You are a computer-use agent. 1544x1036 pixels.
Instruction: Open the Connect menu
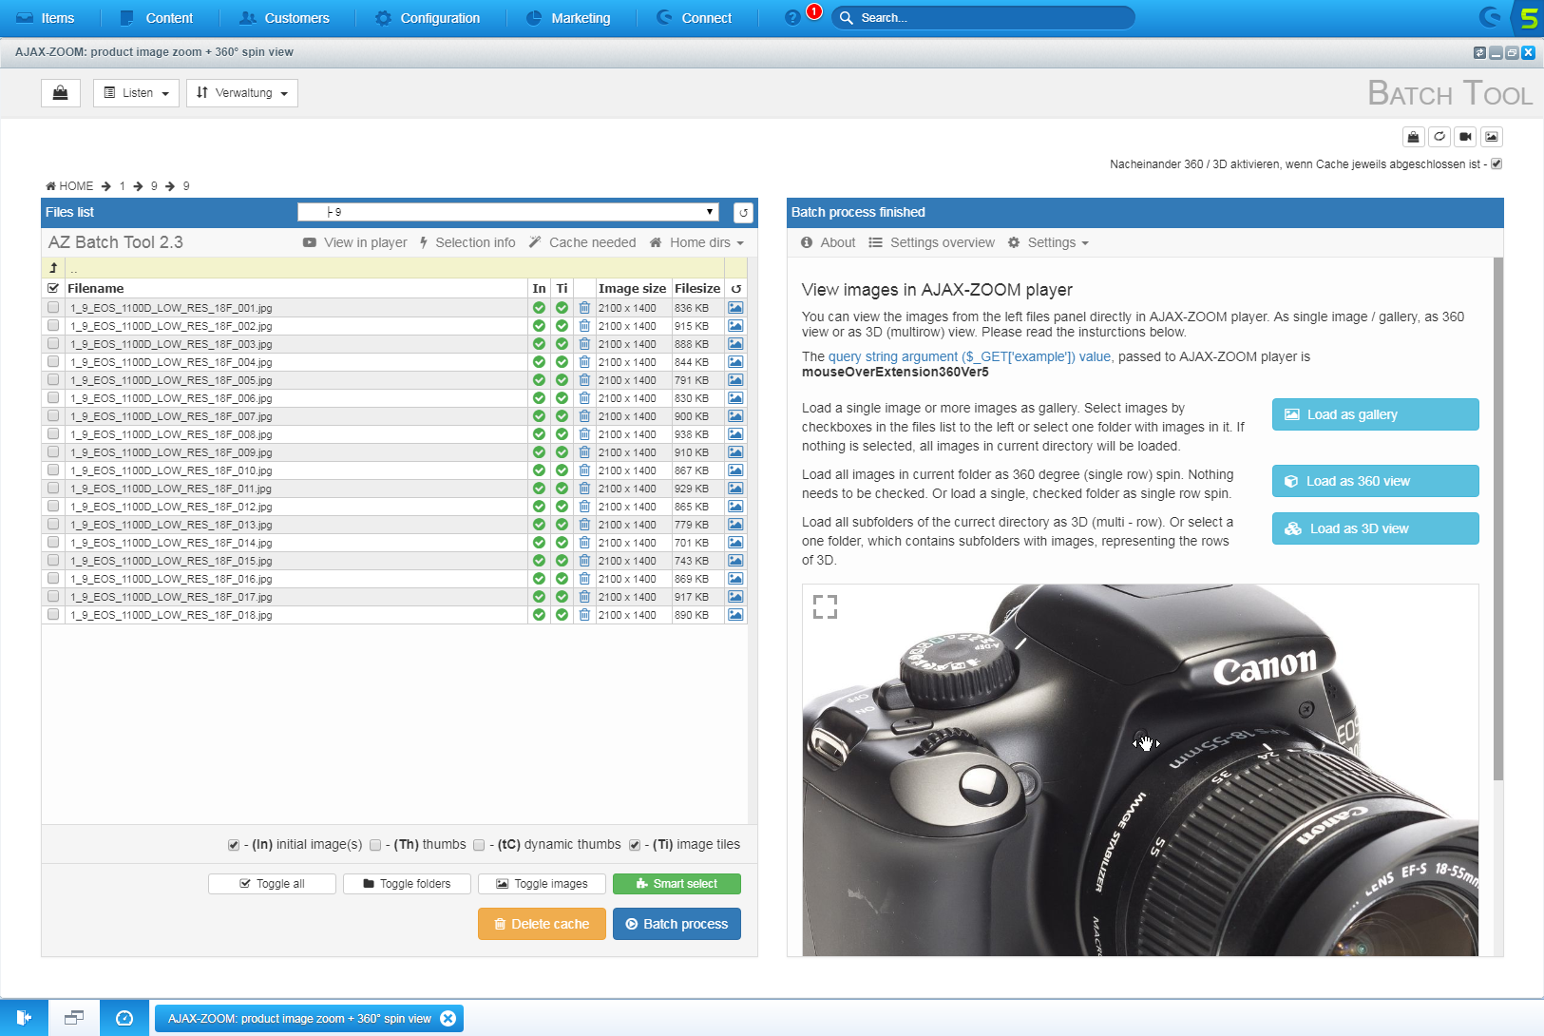click(x=695, y=18)
